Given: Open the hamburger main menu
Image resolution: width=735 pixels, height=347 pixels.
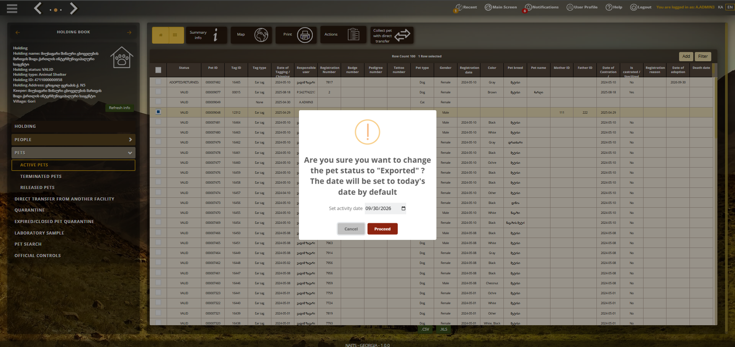Looking at the screenshot, I should 12,8.
